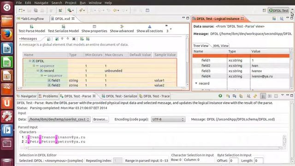
Task: Select the field1 row in message editor
Action: tap(100, 80)
